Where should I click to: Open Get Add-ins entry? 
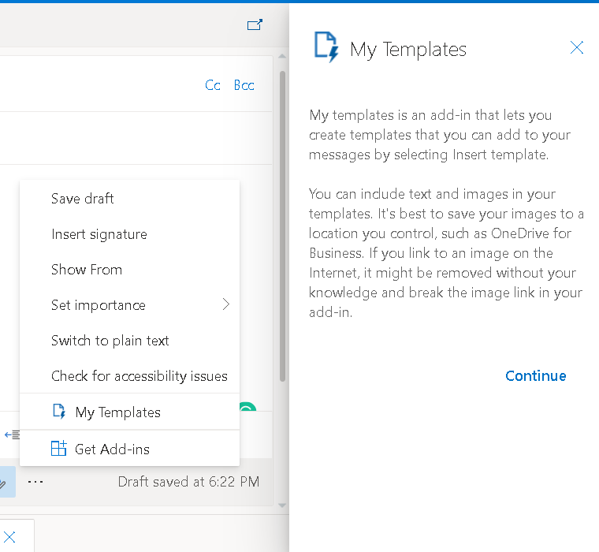click(129, 449)
